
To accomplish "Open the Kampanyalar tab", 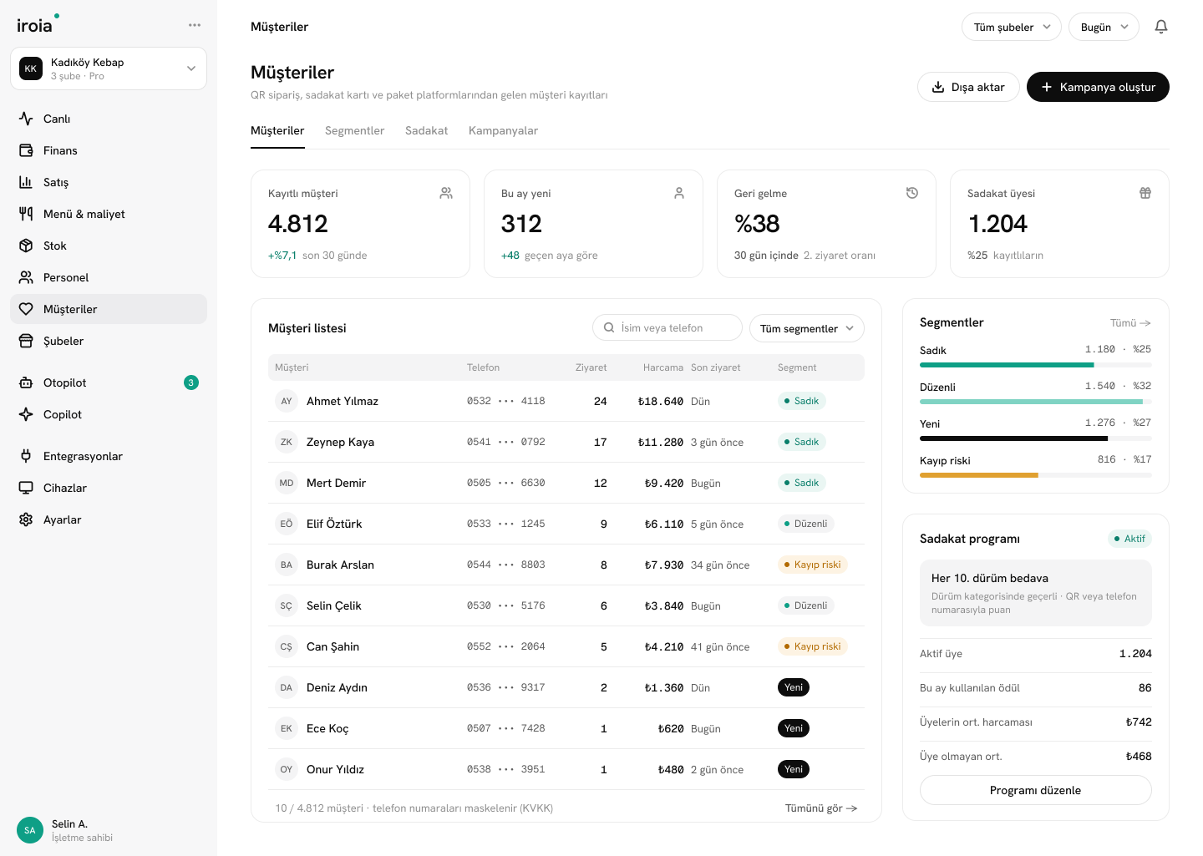I will (x=503, y=131).
